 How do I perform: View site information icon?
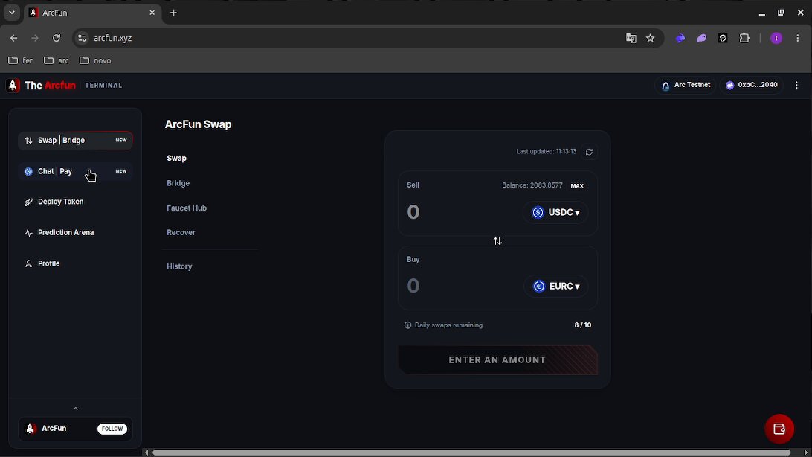82,39
